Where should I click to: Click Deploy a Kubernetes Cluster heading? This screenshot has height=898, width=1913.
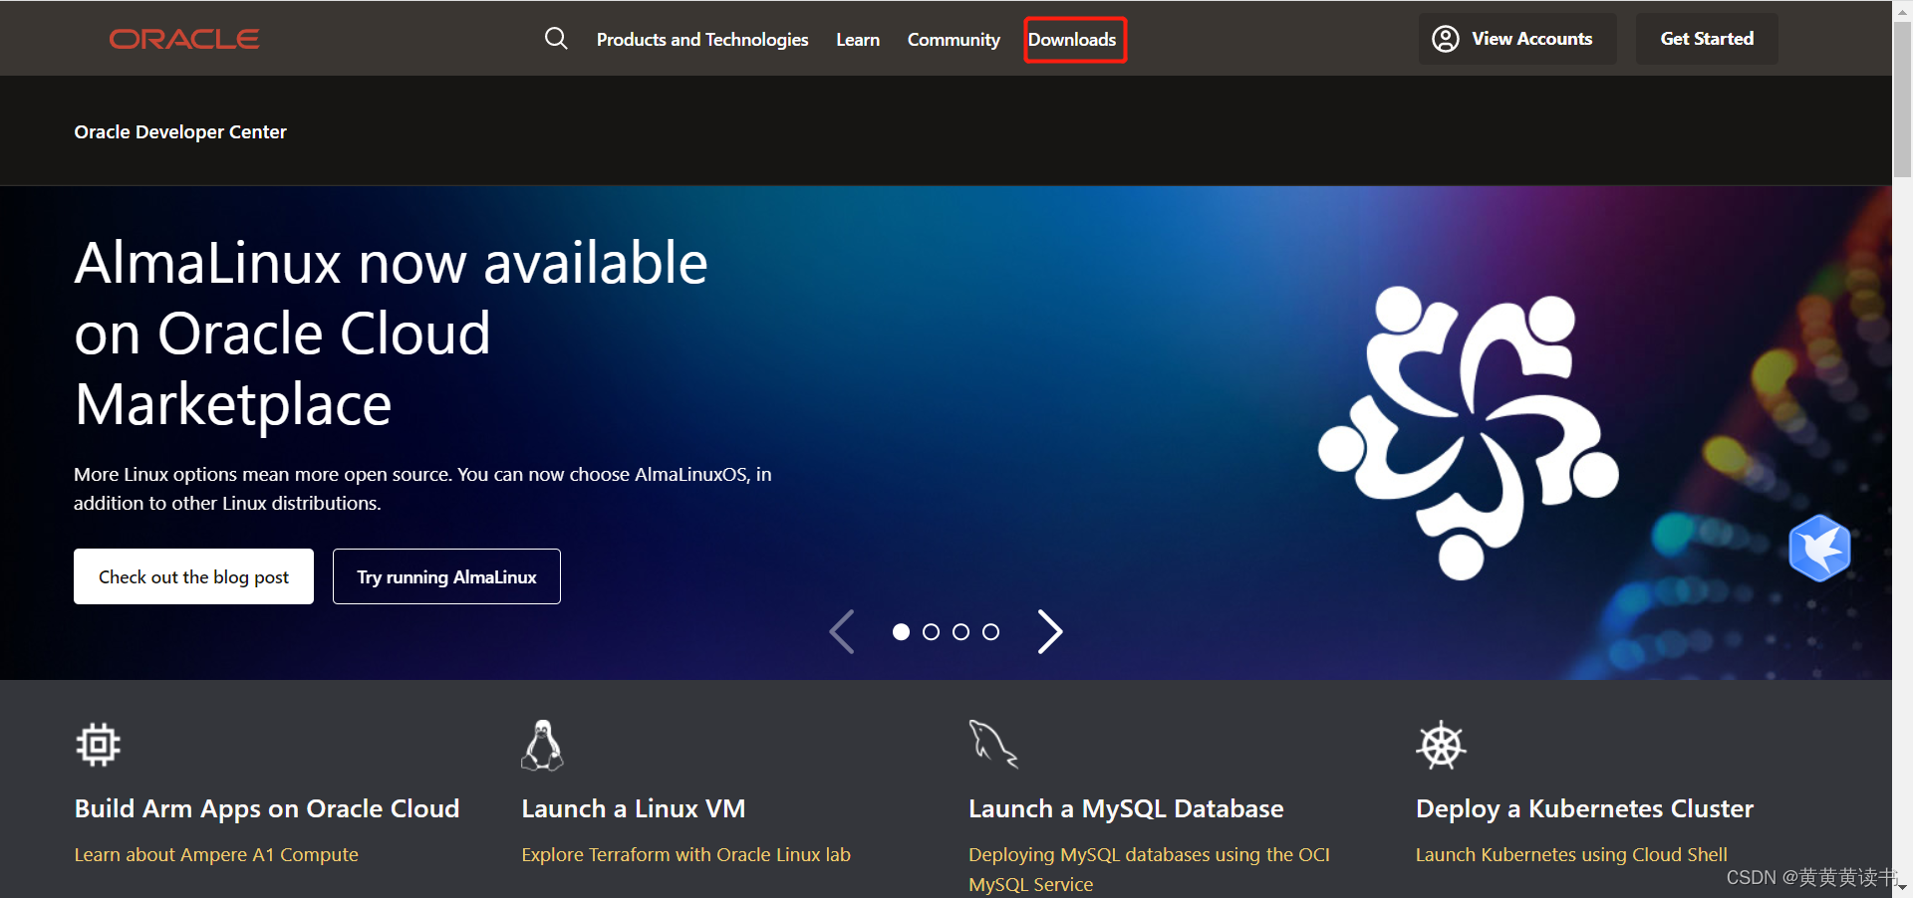point(1584,808)
